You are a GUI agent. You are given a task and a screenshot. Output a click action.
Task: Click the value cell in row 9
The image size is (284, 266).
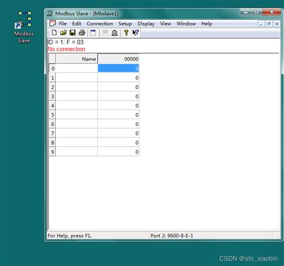(119, 152)
